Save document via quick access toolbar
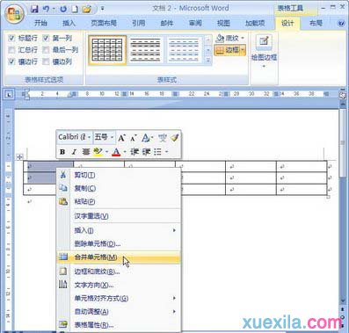The height and width of the screenshot is (333, 349). coord(34,9)
